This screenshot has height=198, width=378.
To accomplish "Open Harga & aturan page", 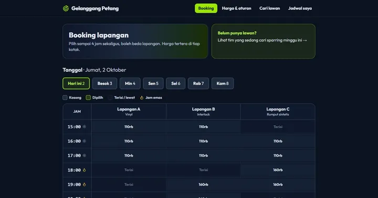I will click(x=236, y=8).
